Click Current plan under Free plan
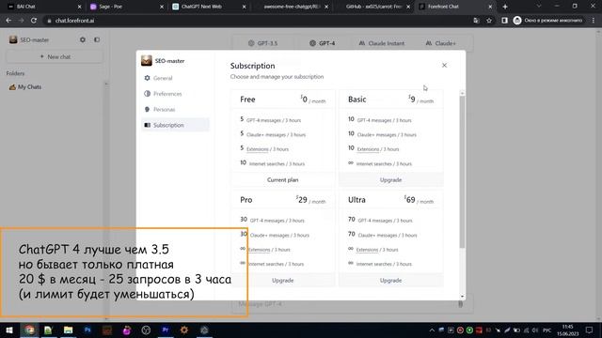The height and width of the screenshot is (338, 602). pyautogui.click(x=282, y=179)
